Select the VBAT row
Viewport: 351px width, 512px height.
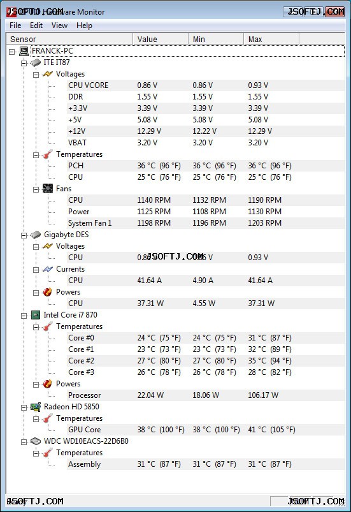coord(206,143)
